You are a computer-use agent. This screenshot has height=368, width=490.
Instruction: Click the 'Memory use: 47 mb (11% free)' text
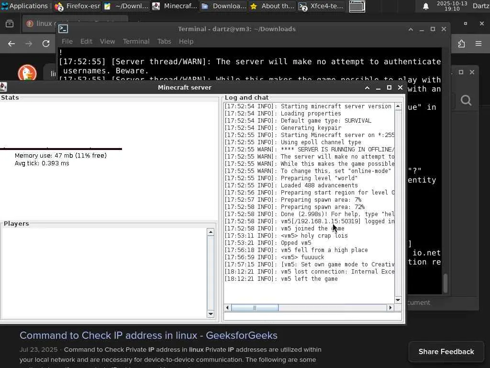coord(61,156)
